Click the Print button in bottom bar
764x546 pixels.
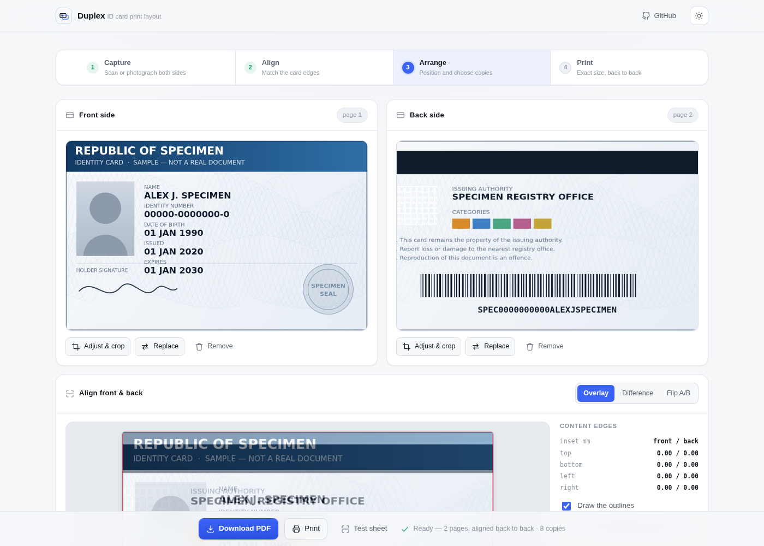coord(306,529)
